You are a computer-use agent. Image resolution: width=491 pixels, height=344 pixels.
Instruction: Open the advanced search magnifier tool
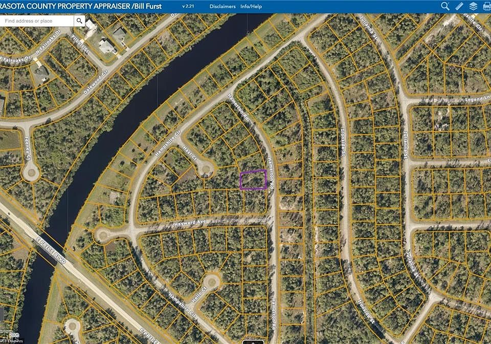pyautogui.click(x=445, y=6)
